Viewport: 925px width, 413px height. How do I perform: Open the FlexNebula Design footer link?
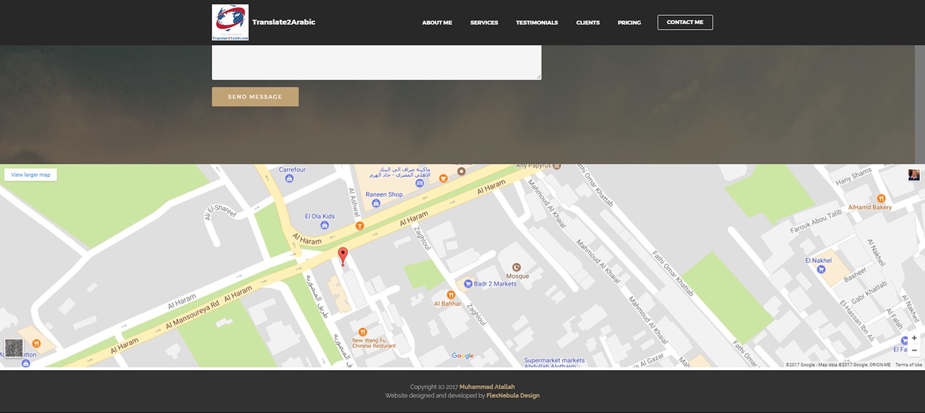tap(513, 396)
